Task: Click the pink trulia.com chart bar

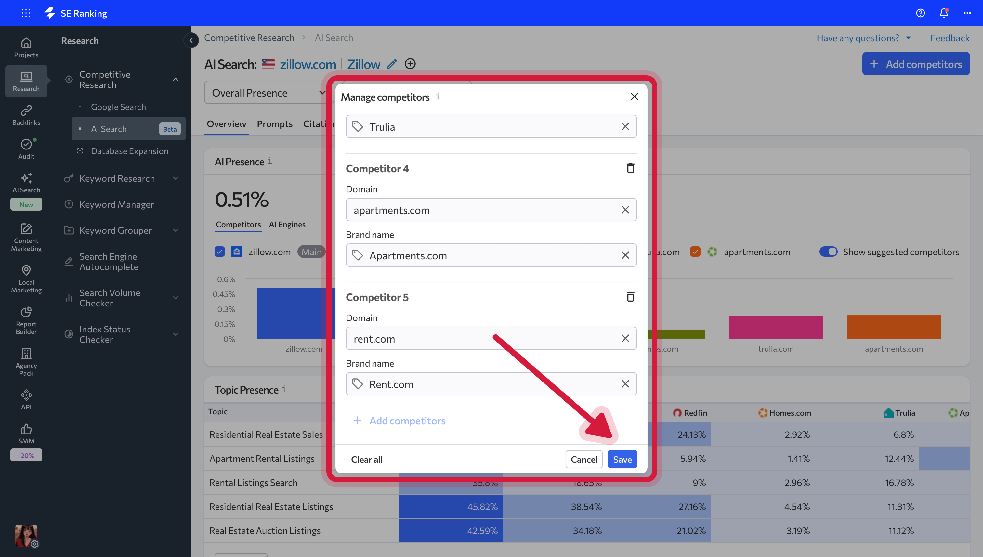Action: (x=776, y=328)
